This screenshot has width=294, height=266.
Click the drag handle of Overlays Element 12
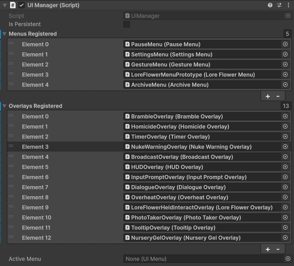[11, 237]
